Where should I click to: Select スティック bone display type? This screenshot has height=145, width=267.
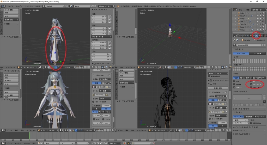point(242,78)
